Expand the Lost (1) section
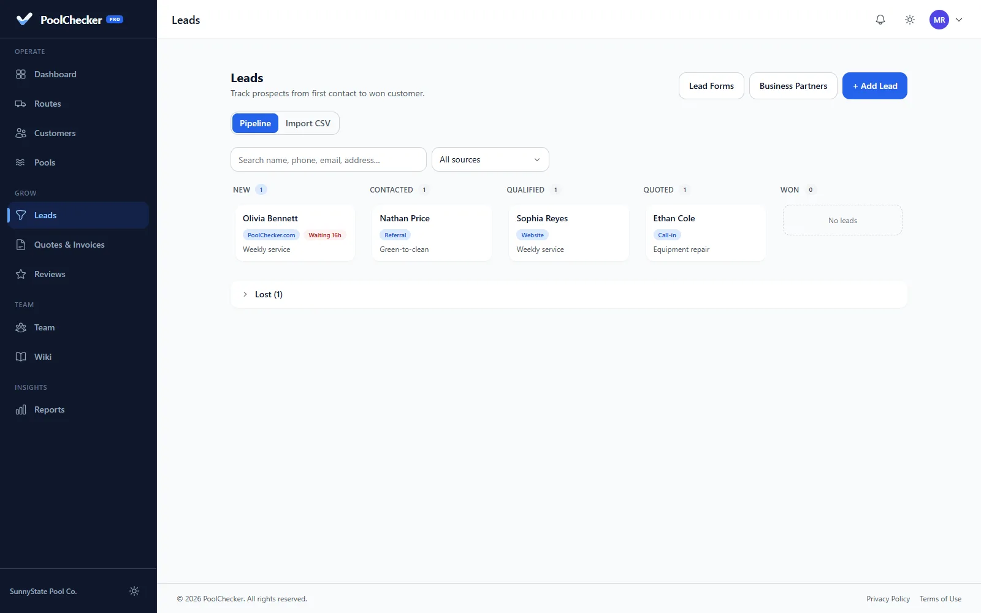Image resolution: width=981 pixels, height=613 pixels. tap(569, 294)
